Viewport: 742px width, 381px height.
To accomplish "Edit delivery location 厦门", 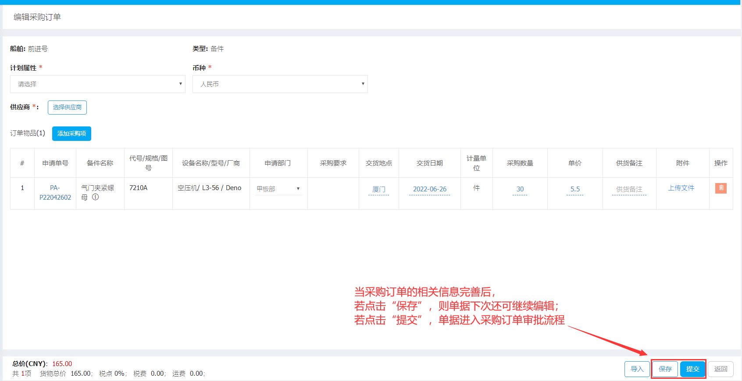I will tap(379, 189).
